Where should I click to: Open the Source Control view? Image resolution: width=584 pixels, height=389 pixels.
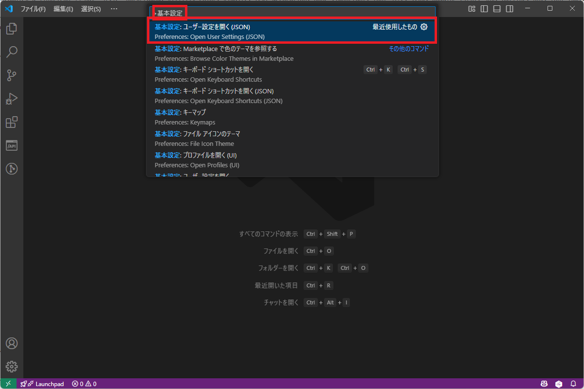pos(11,75)
